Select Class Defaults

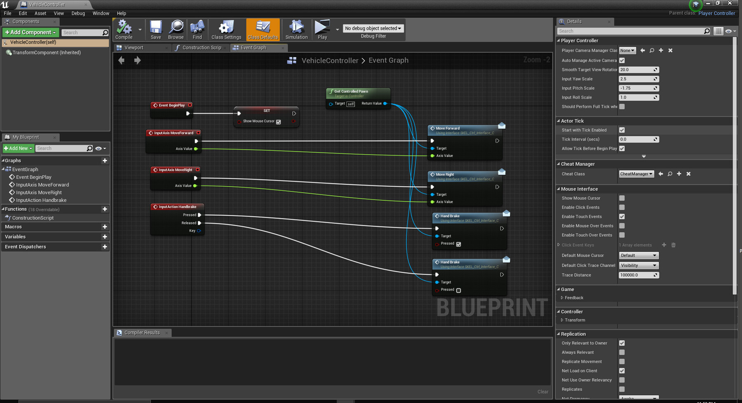click(263, 29)
